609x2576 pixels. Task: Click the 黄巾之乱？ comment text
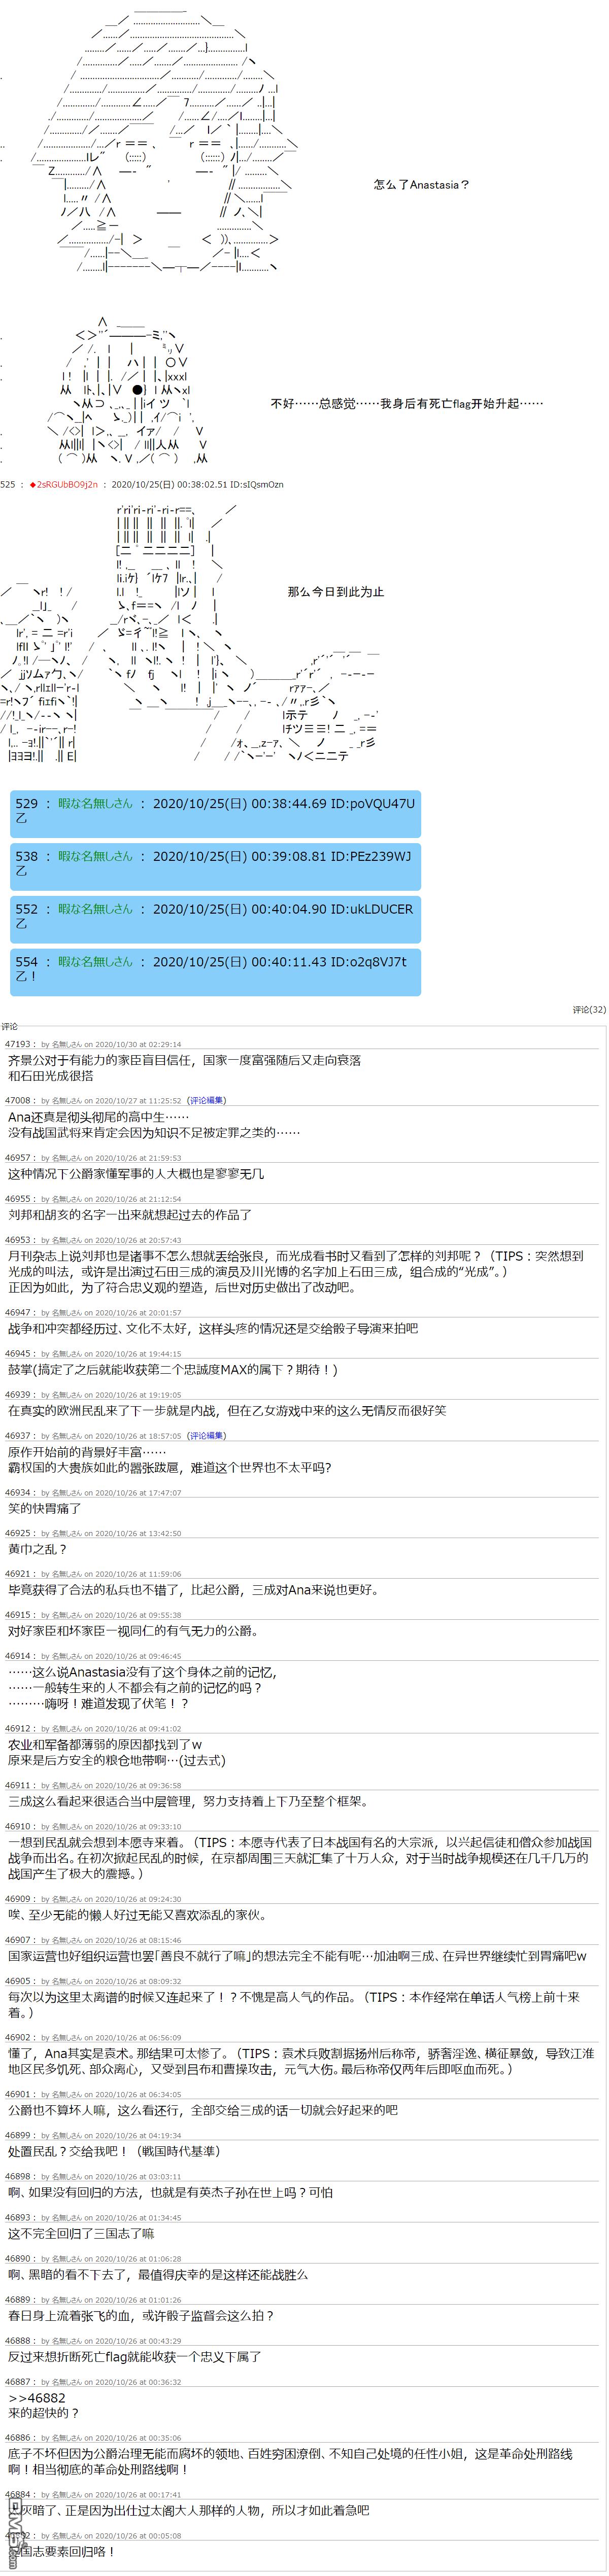[x=38, y=1549]
